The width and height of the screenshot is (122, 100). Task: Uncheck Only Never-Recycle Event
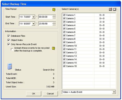9,44
